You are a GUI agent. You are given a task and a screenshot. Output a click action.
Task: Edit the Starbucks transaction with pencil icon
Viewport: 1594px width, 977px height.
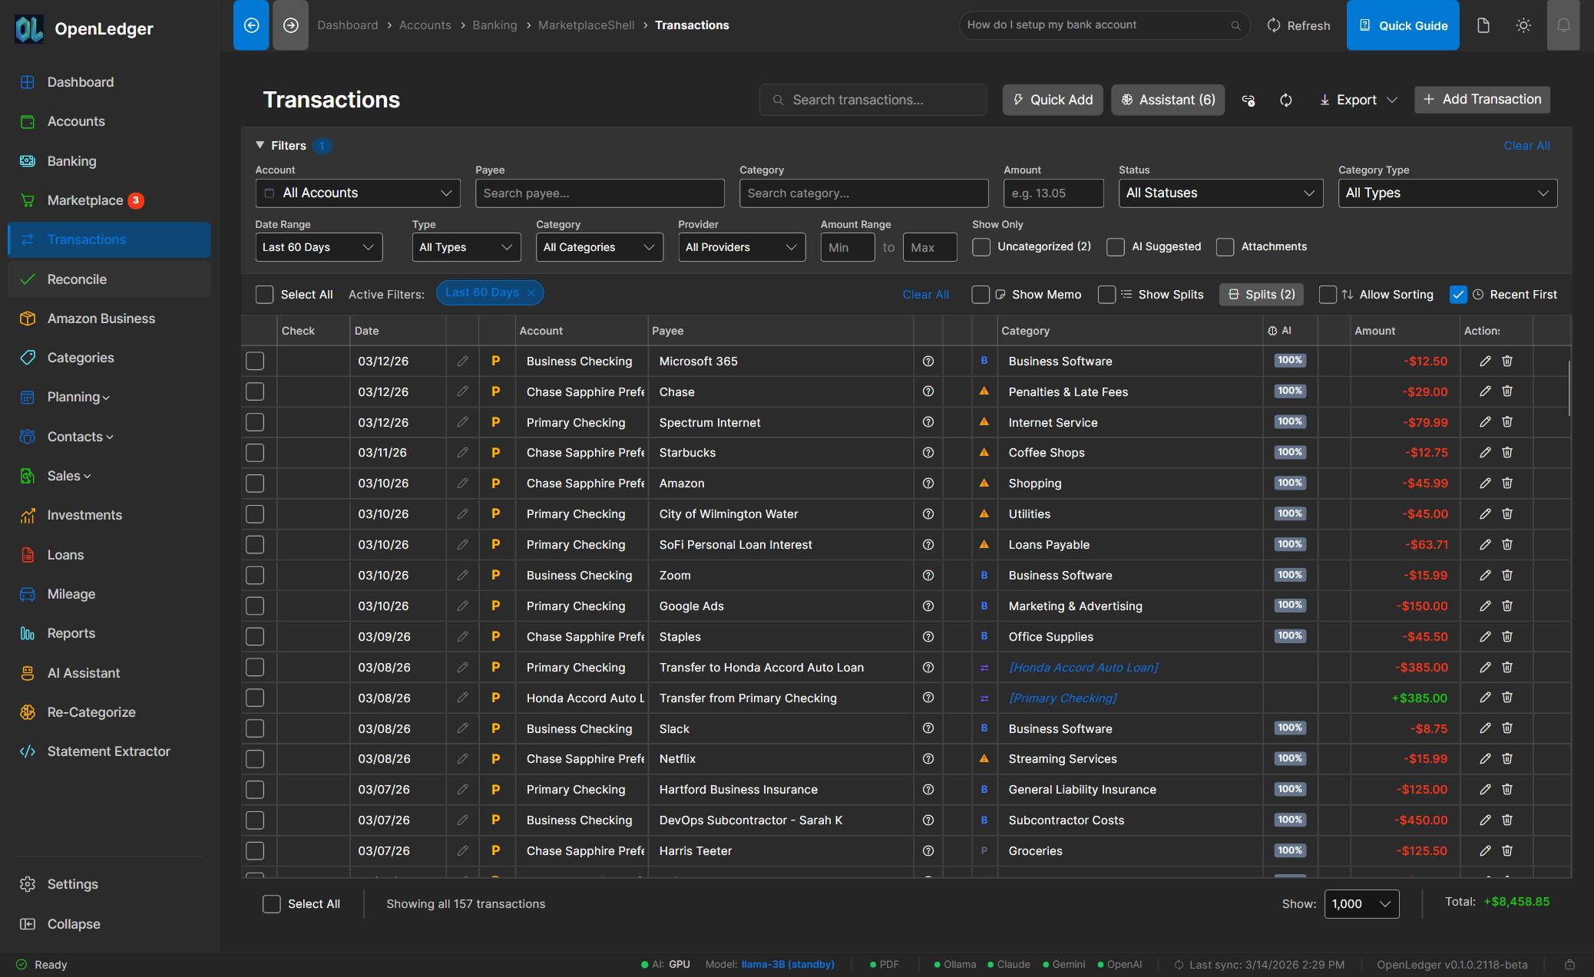(x=1485, y=453)
